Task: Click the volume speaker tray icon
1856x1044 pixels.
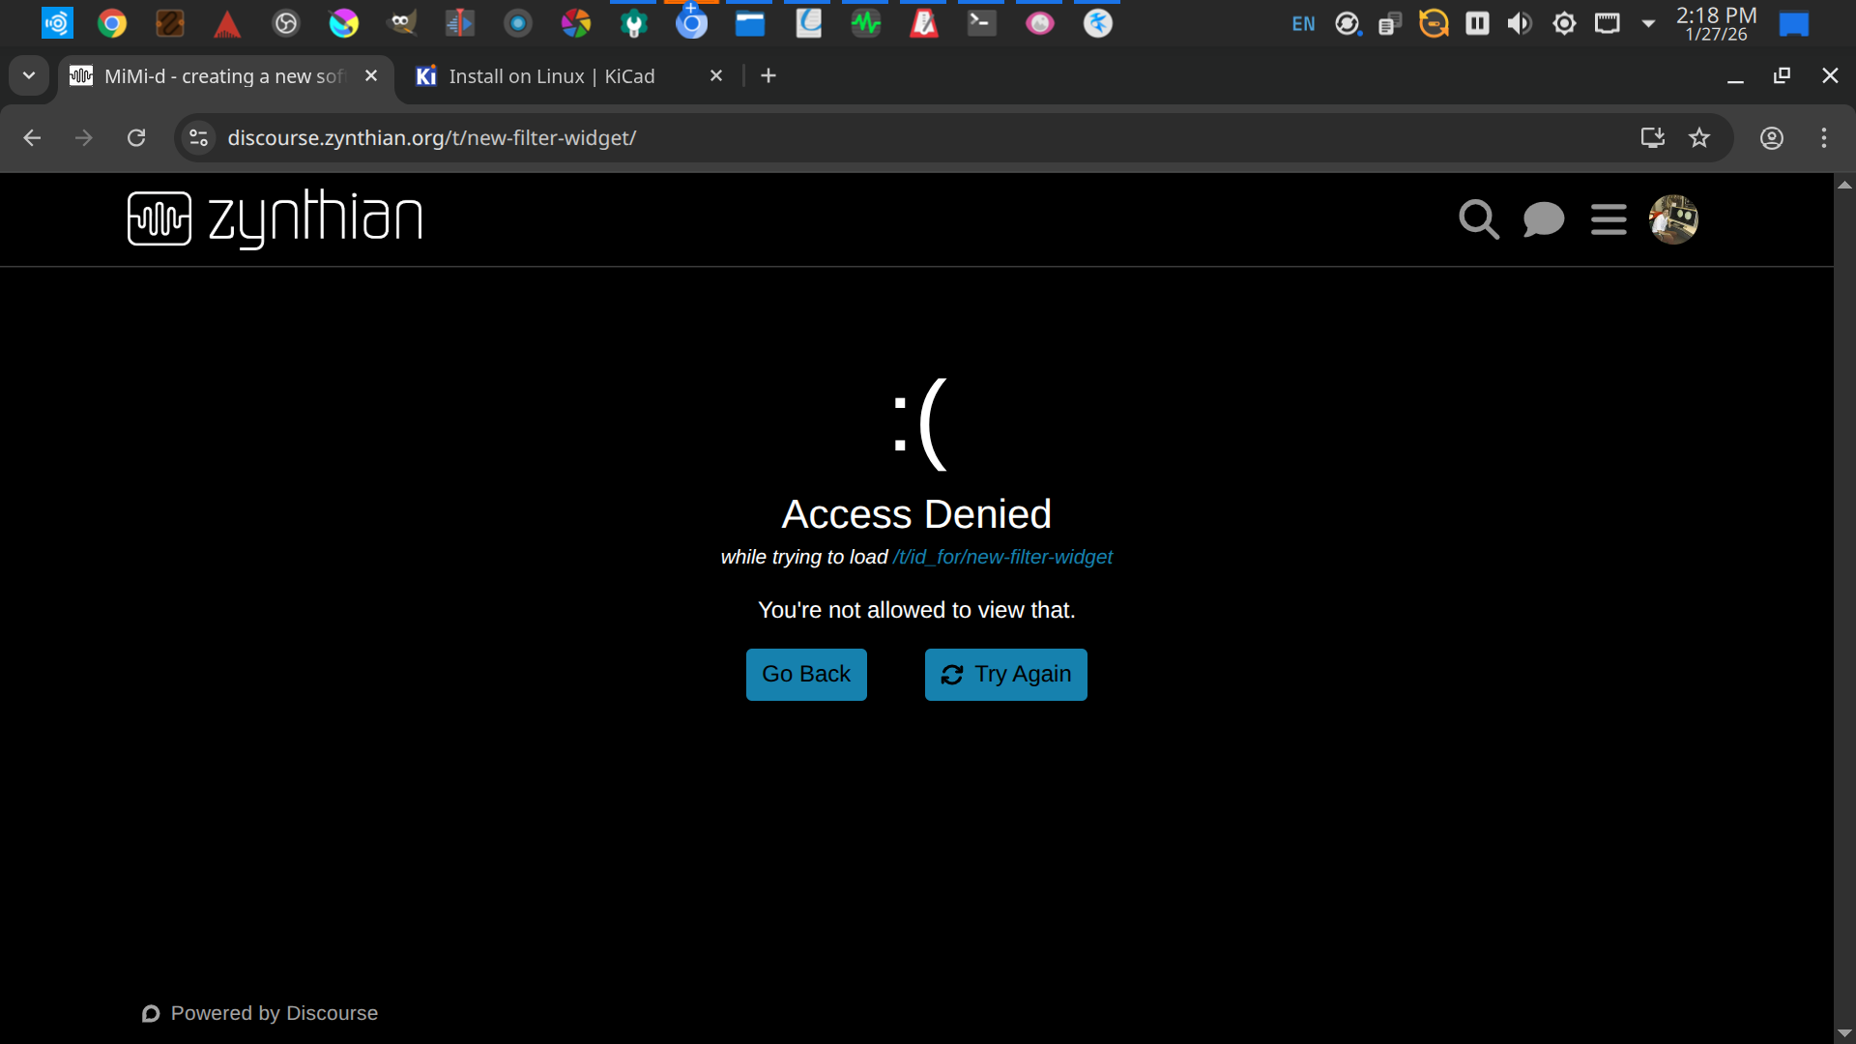Action: (x=1520, y=23)
